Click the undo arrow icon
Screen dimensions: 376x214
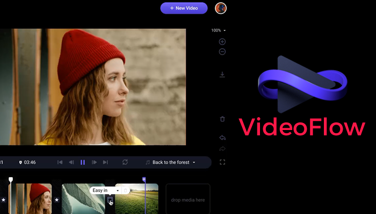(222, 138)
